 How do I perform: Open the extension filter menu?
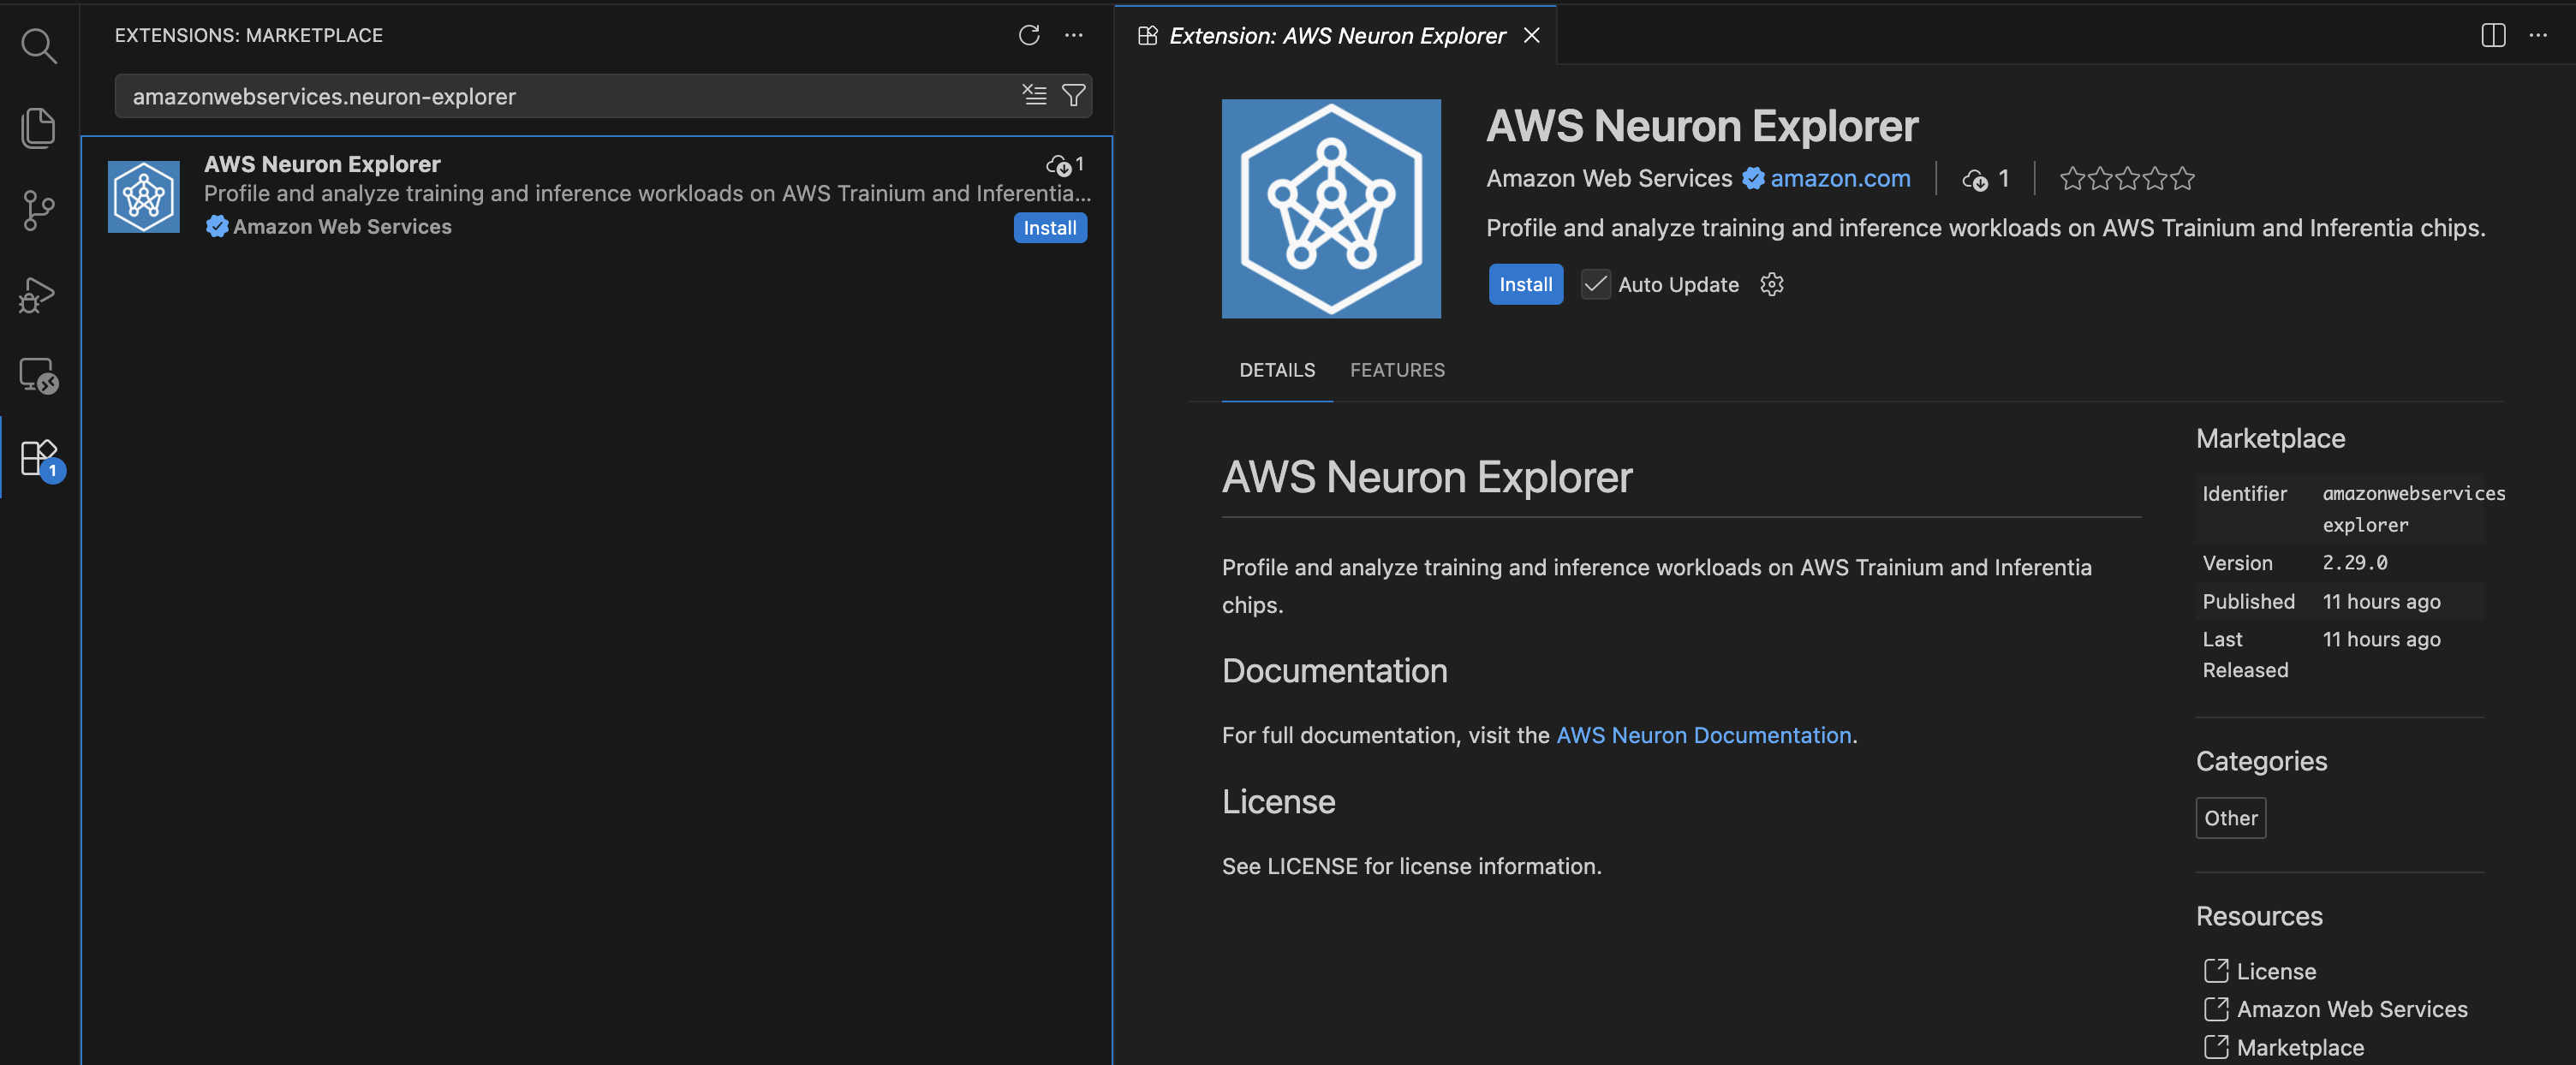coord(1073,95)
